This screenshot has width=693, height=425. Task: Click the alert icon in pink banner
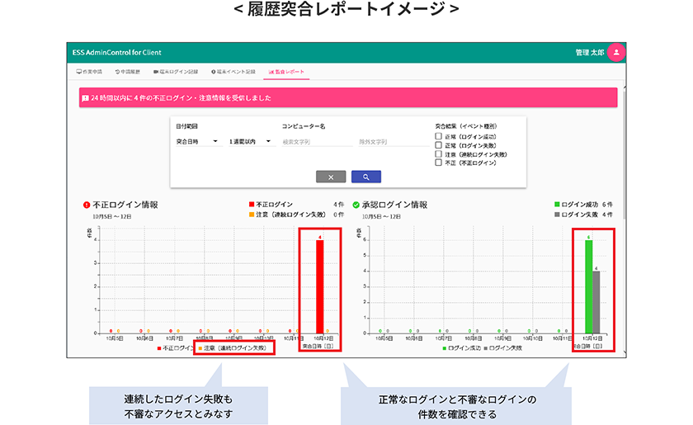click(x=86, y=98)
